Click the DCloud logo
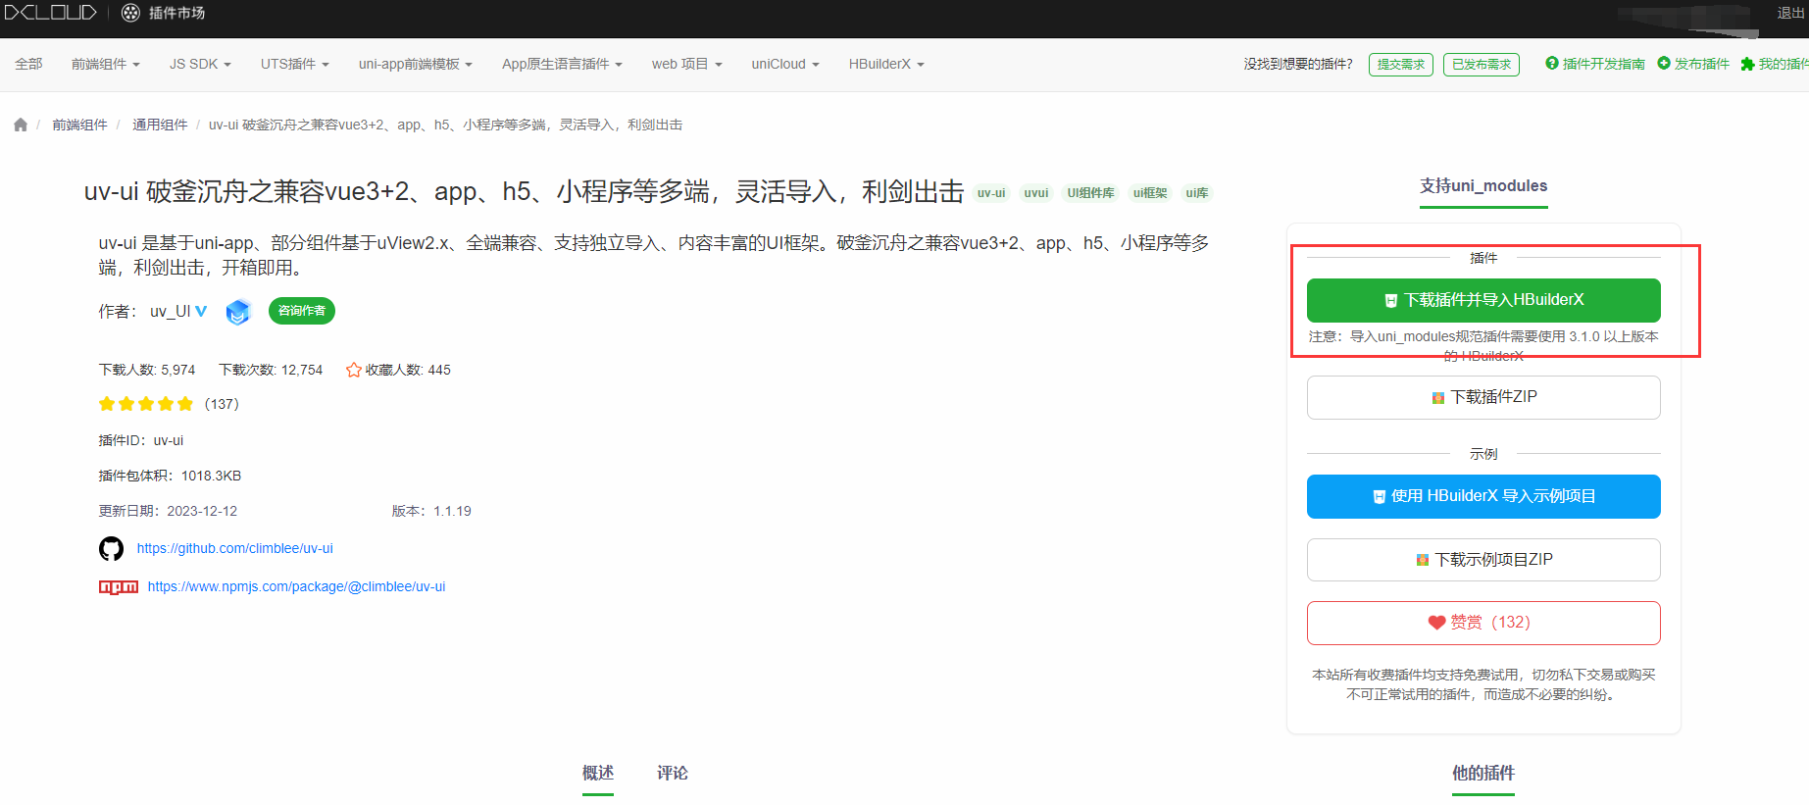This screenshot has height=805, width=1809. pos(50,13)
